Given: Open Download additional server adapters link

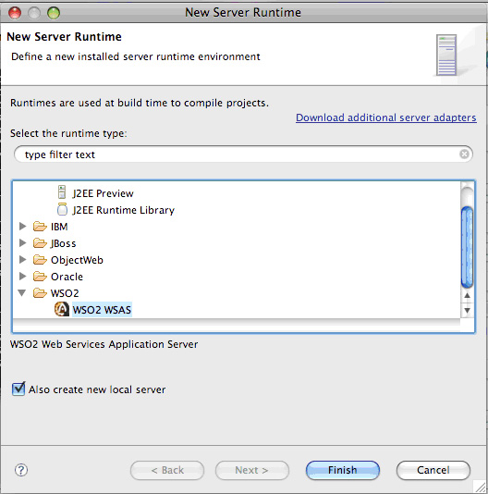Looking at the screenshot, I should [x=386, y=117].
